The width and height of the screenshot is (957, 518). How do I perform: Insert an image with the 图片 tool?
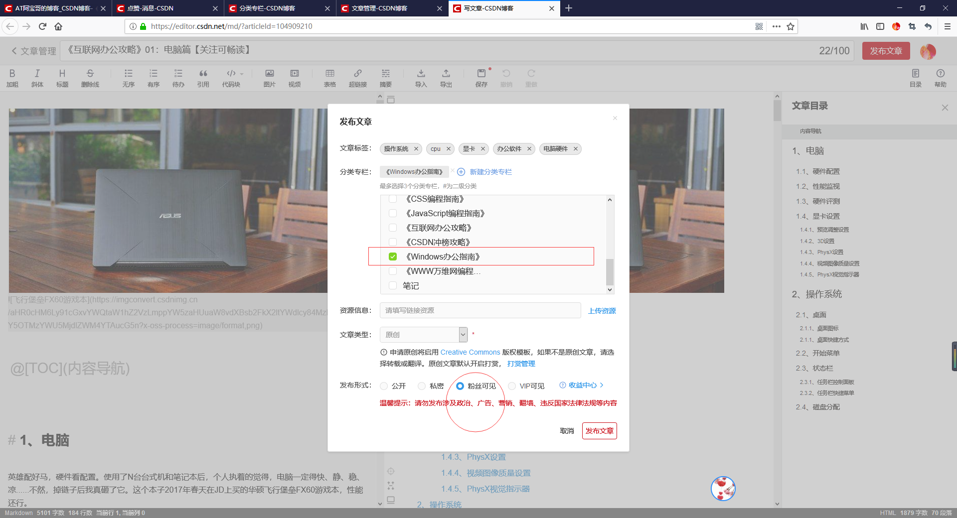[x=270, y=78]
